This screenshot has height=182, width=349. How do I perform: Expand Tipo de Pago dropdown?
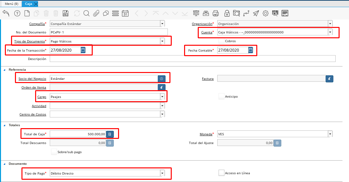(x=162, y=173)
